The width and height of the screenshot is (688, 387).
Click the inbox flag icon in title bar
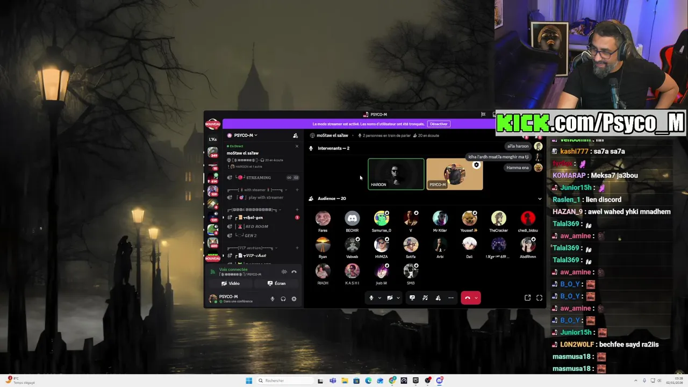(x=483, y=114)
